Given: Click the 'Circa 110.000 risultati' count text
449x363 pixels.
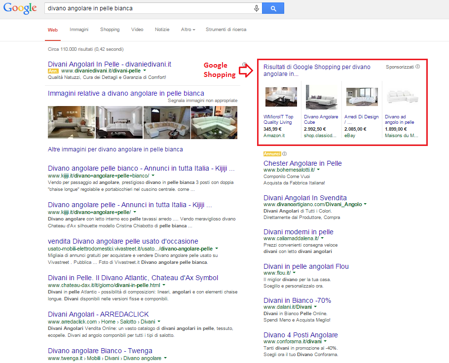Looking at the screenshot, I should [86, 49].
